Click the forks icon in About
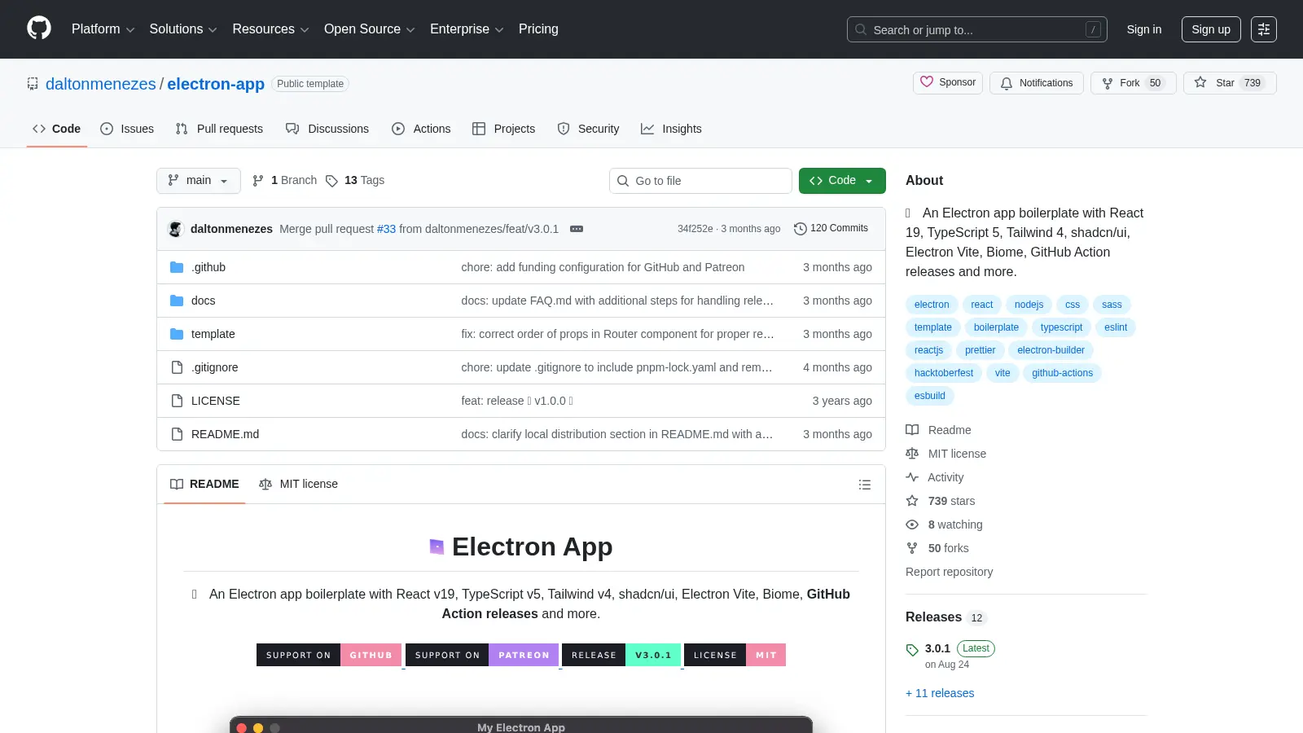The width and height of the screenshot is (1303, 733). [912, 548]
